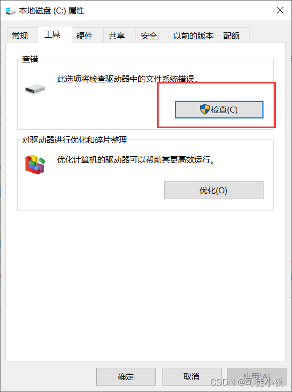Switch to the 常规 tab
The width and height of the screenshot is (292, 392).
[20, 36]
